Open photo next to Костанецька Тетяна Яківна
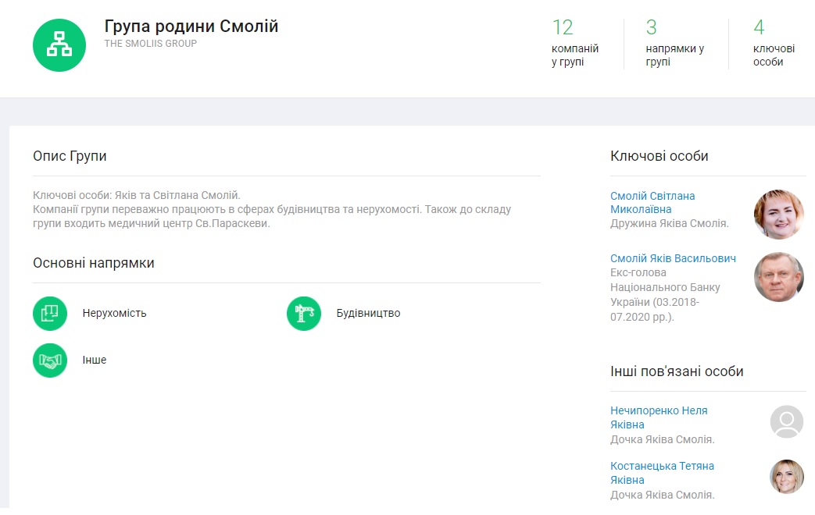815x515 pixels. [786, 477]
